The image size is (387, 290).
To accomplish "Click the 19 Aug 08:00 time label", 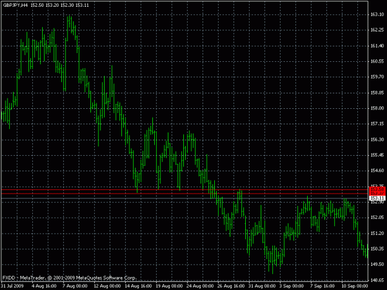I will (169, 286).
